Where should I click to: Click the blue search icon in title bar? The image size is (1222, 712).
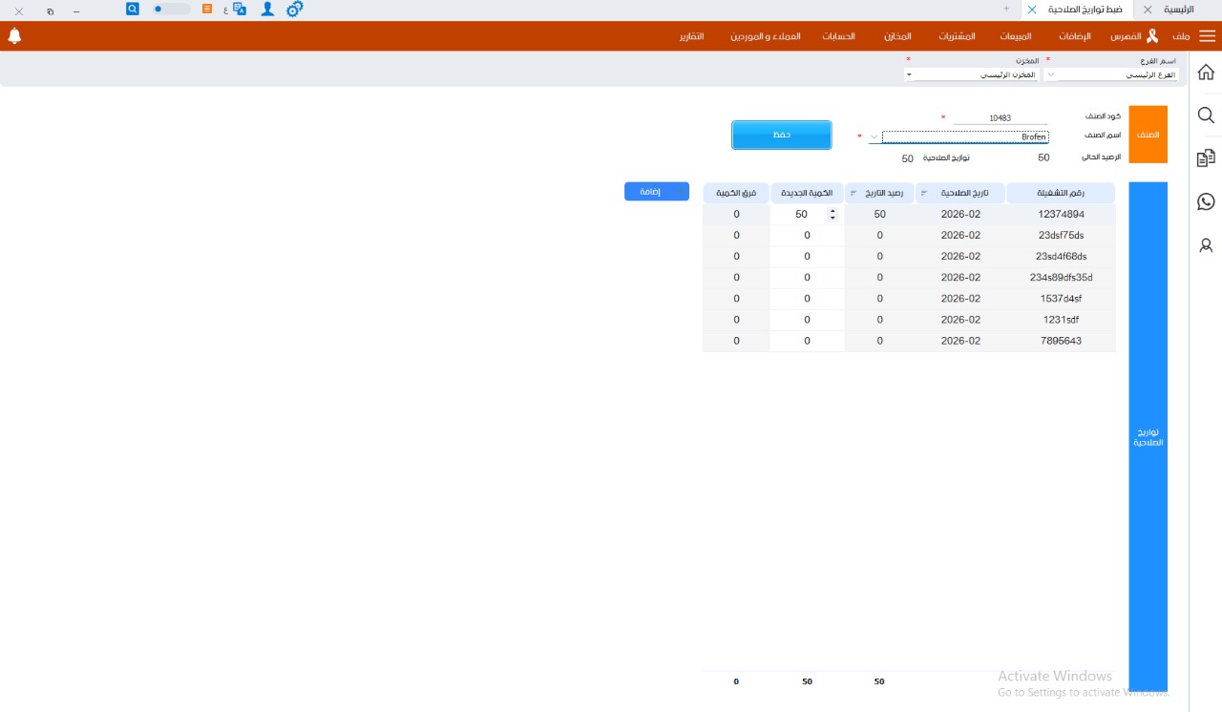[133, 9]
